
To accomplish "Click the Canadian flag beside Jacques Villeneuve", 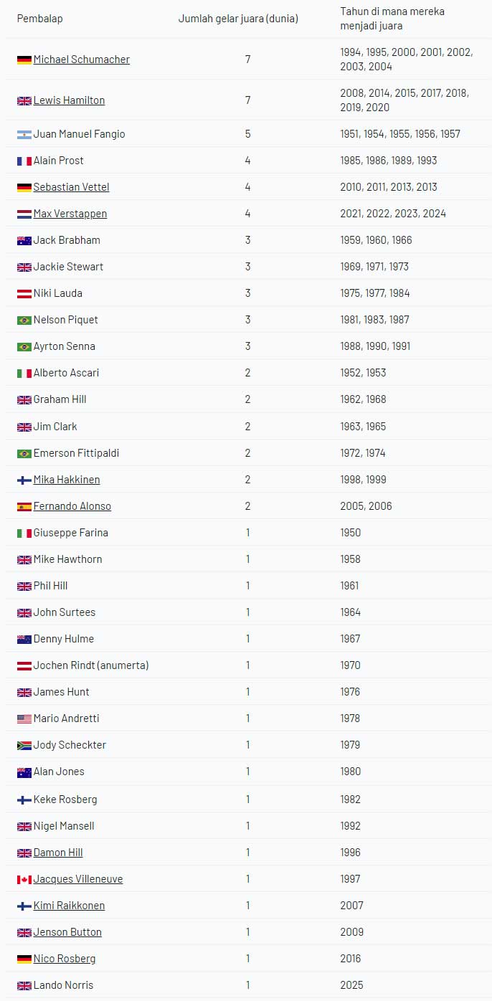I will pyautogui.click(x=24, y=880).
